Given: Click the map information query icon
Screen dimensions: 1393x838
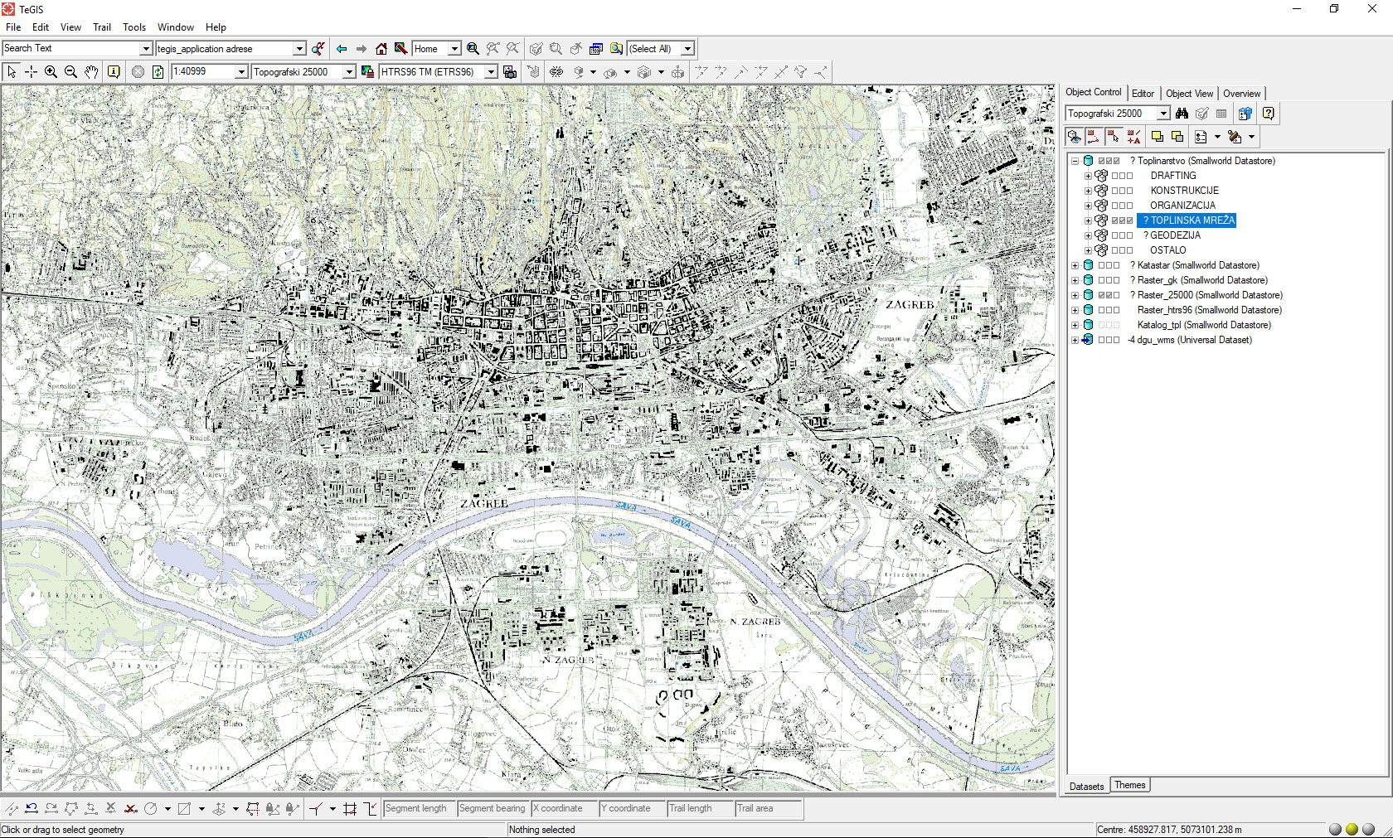Looking at the screenshot, I should [114, 72].
